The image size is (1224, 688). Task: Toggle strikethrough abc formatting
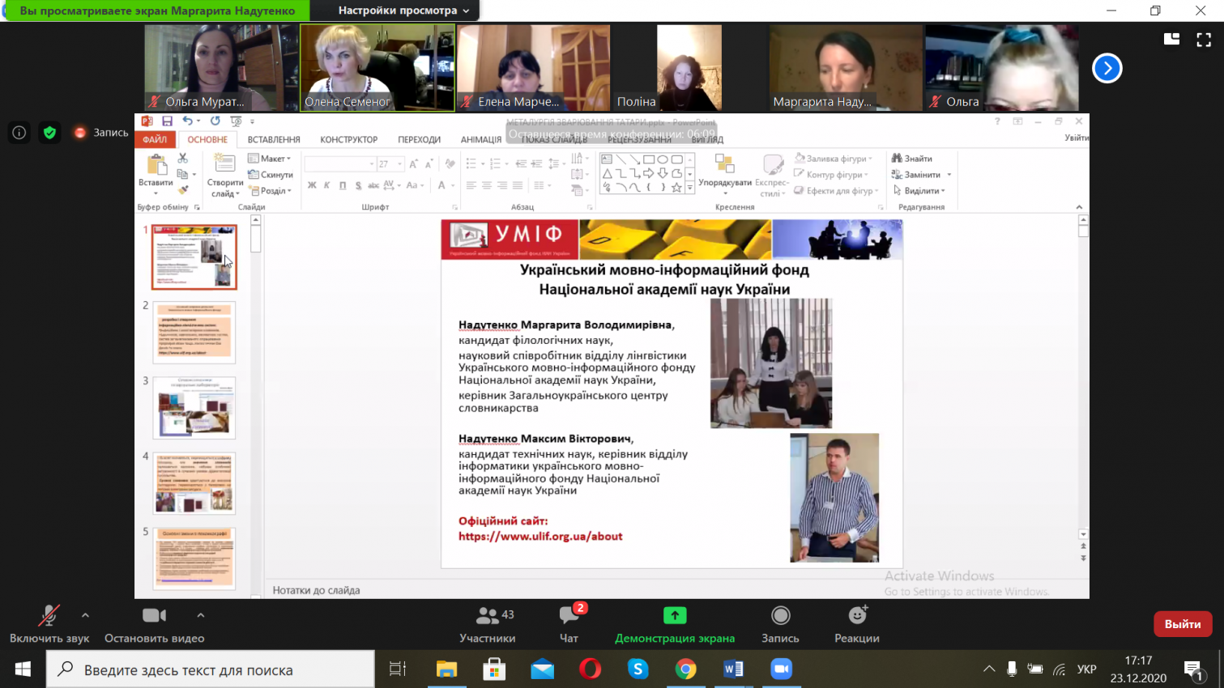373,185
